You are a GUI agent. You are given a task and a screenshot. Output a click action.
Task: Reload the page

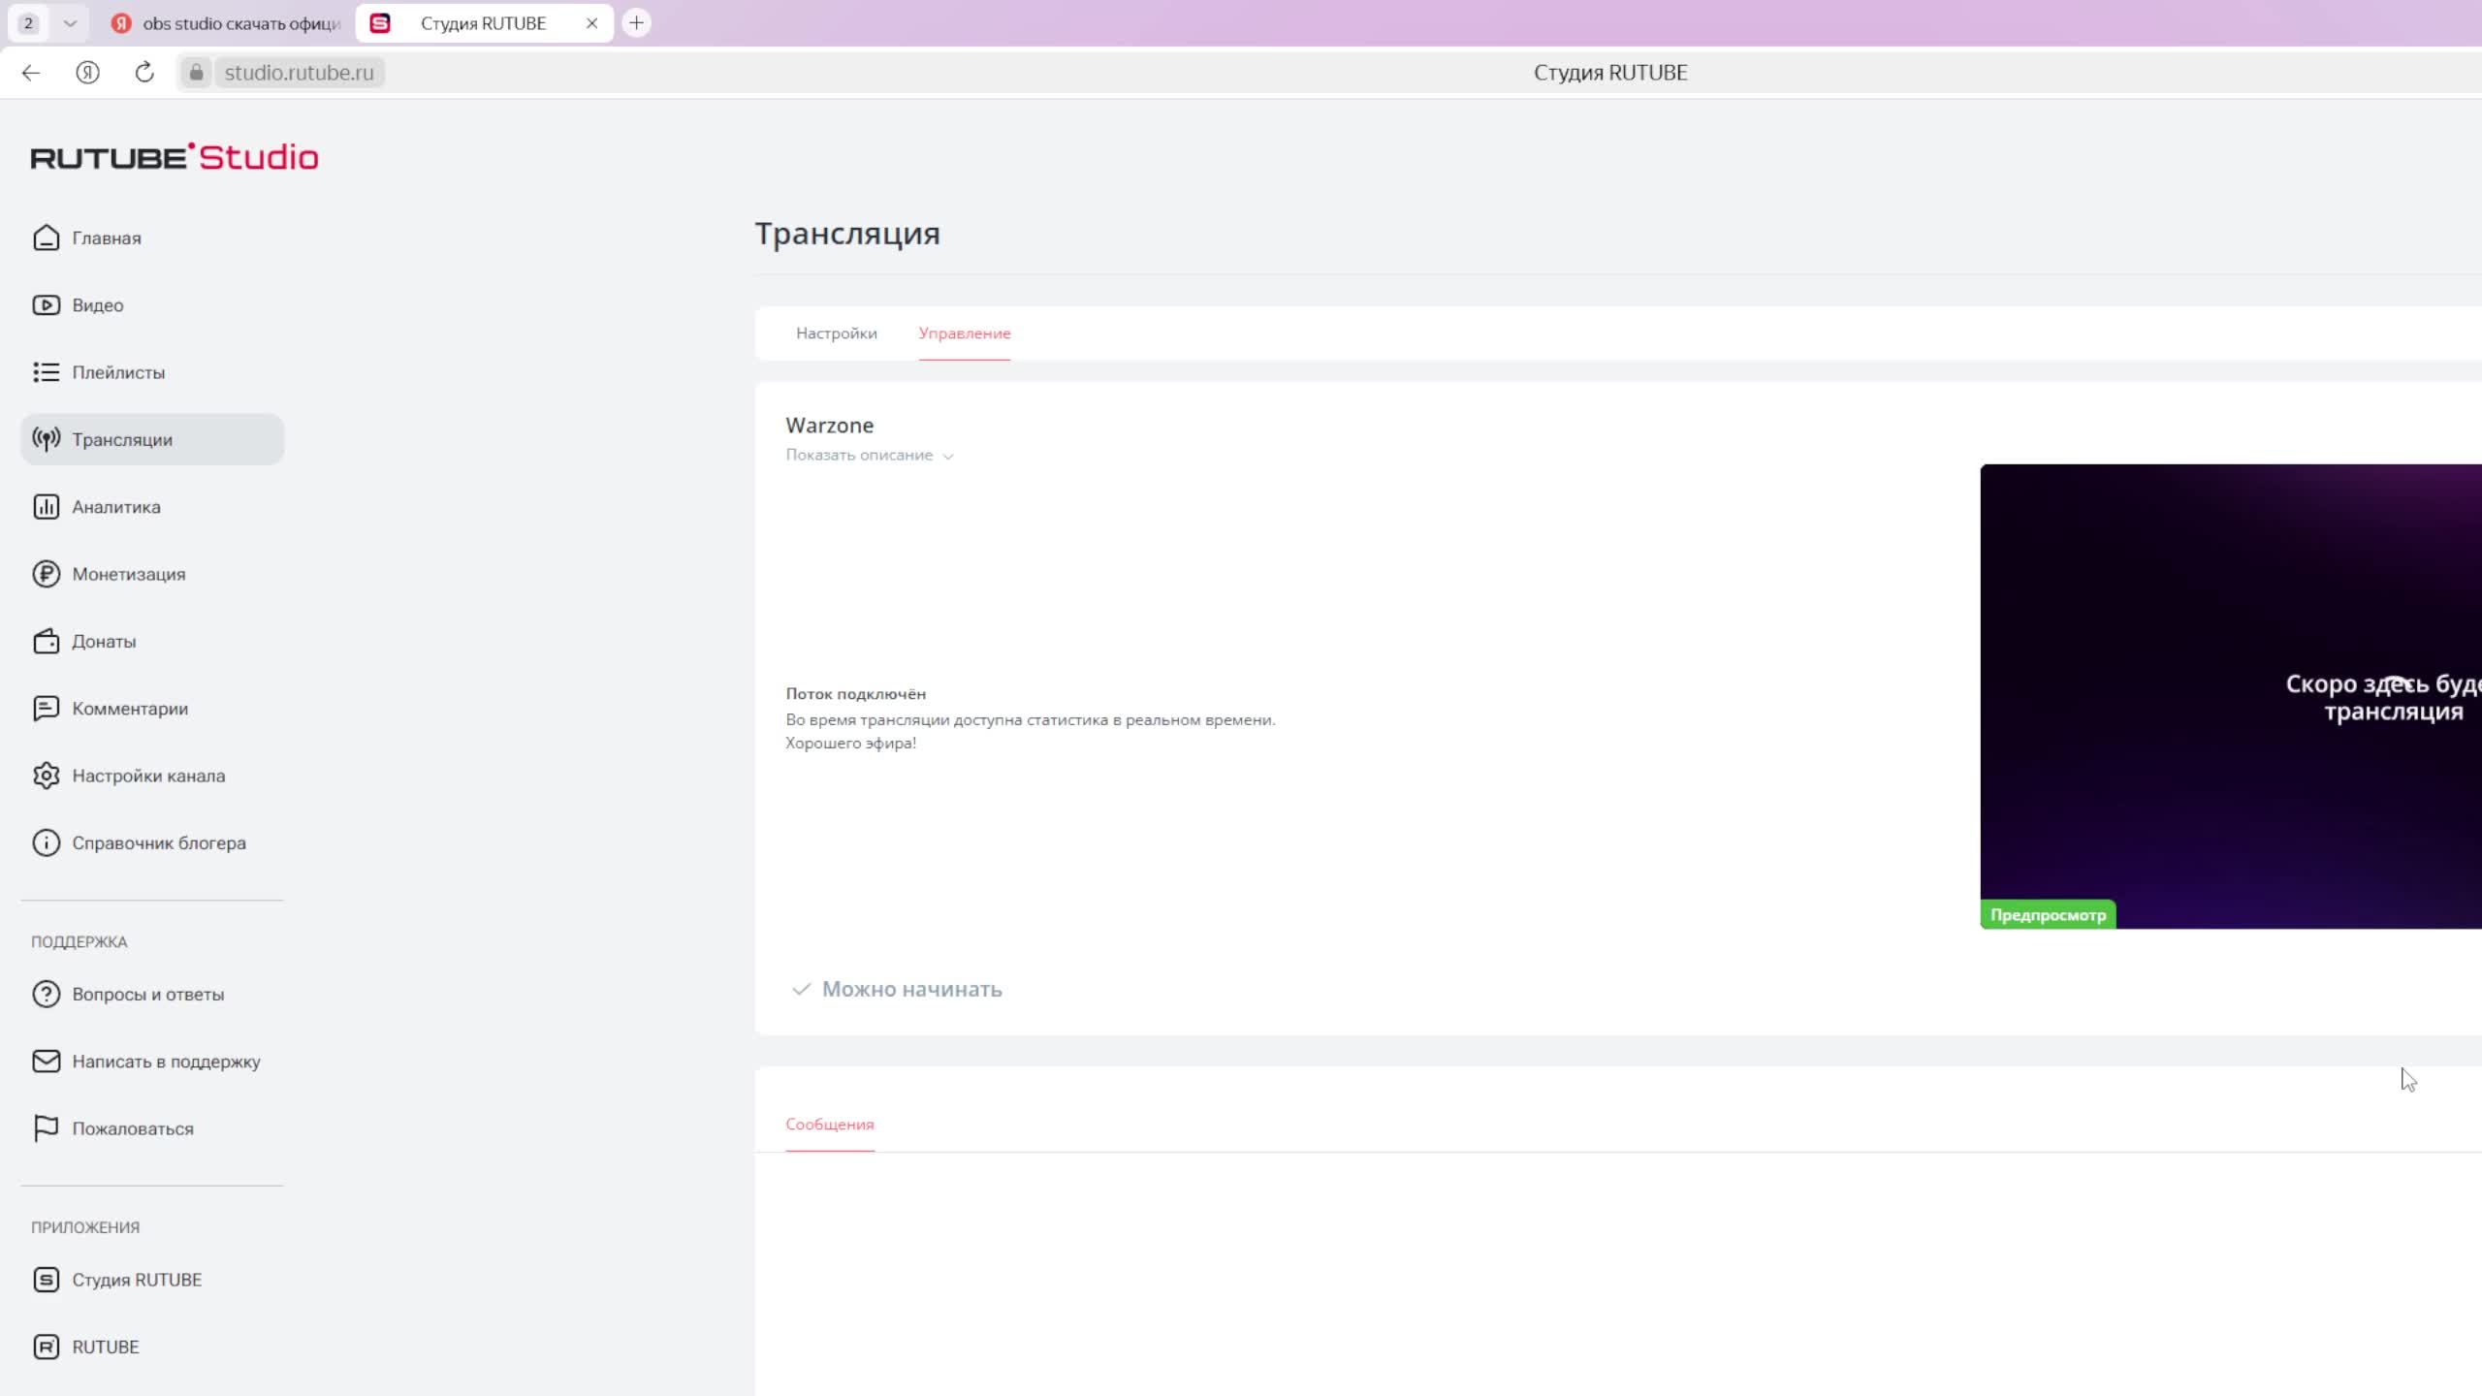click(144, 73)
